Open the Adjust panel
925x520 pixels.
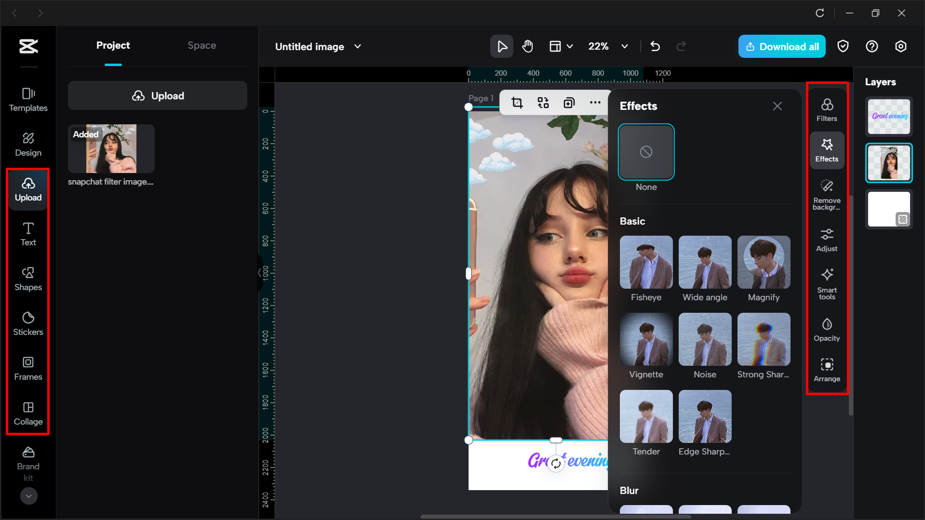[827, 240]
